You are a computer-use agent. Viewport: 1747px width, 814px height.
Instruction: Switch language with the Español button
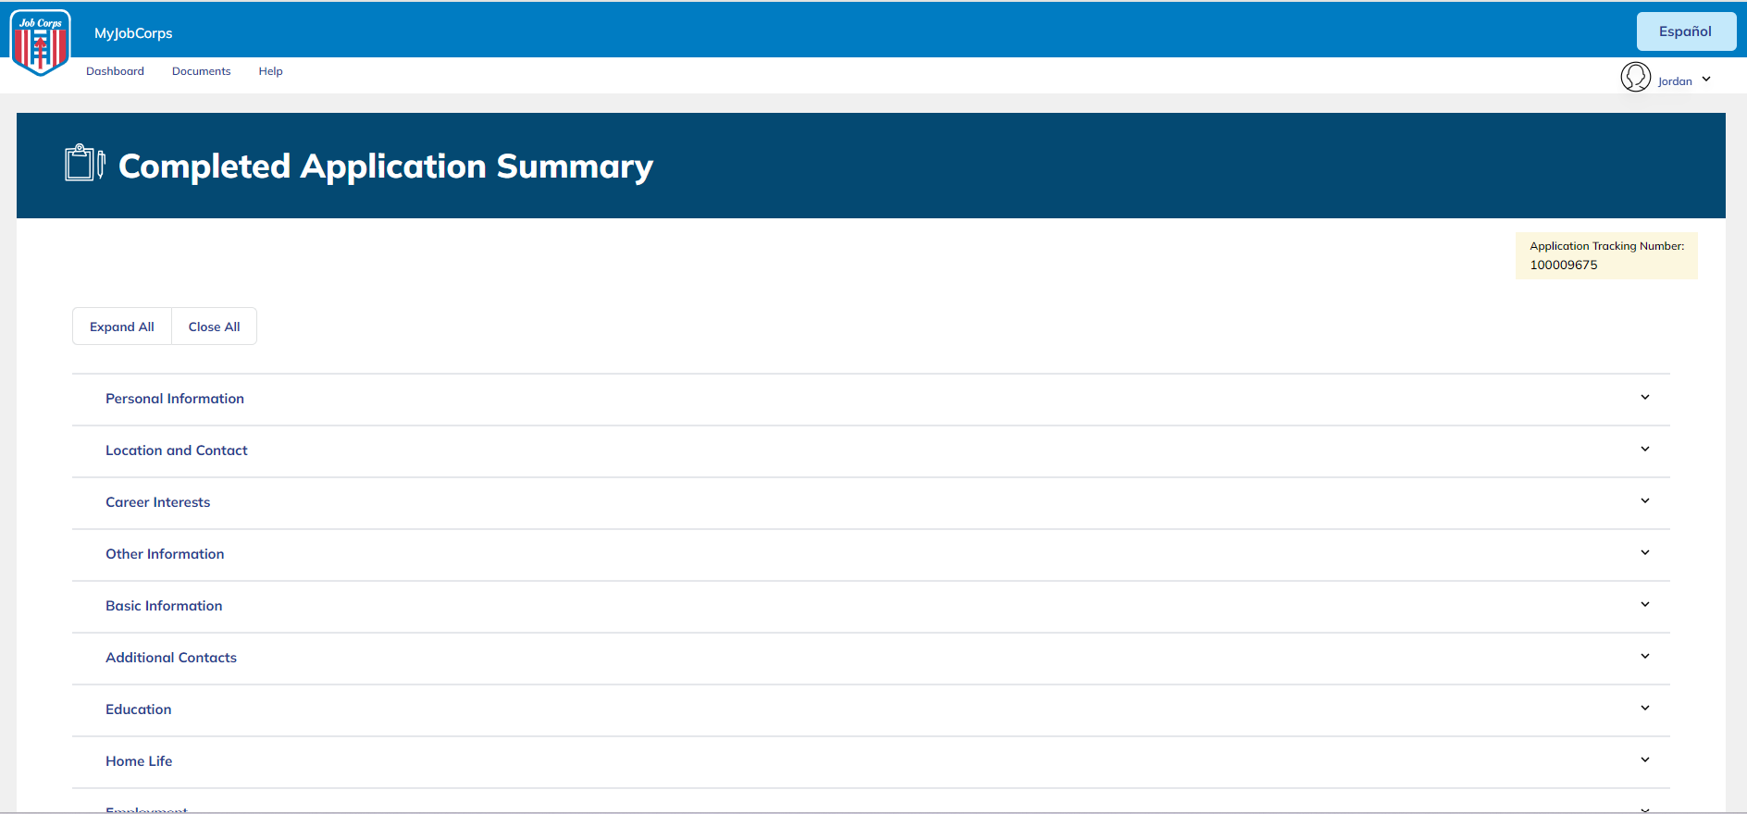pos(1685,31)
